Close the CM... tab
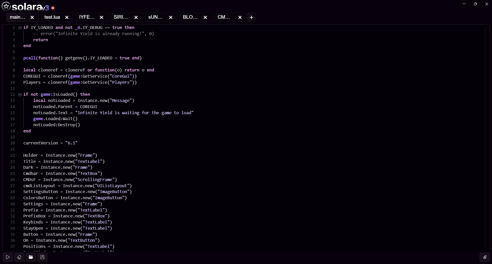492x264 pixels. pos(240,17)
